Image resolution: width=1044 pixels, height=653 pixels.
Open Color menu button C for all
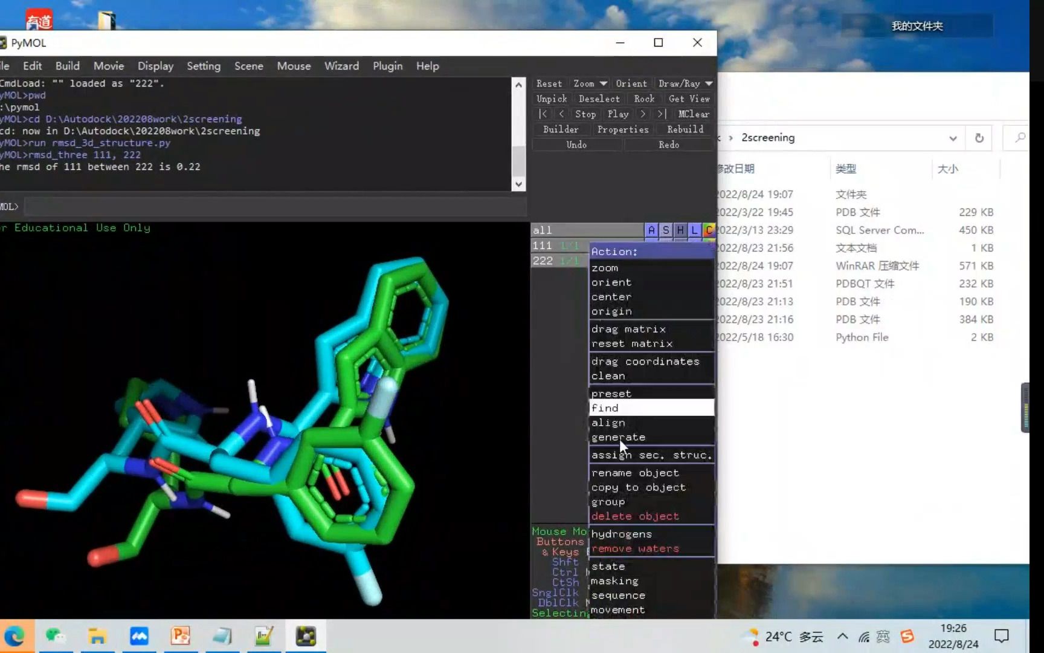tap(709, 230)
